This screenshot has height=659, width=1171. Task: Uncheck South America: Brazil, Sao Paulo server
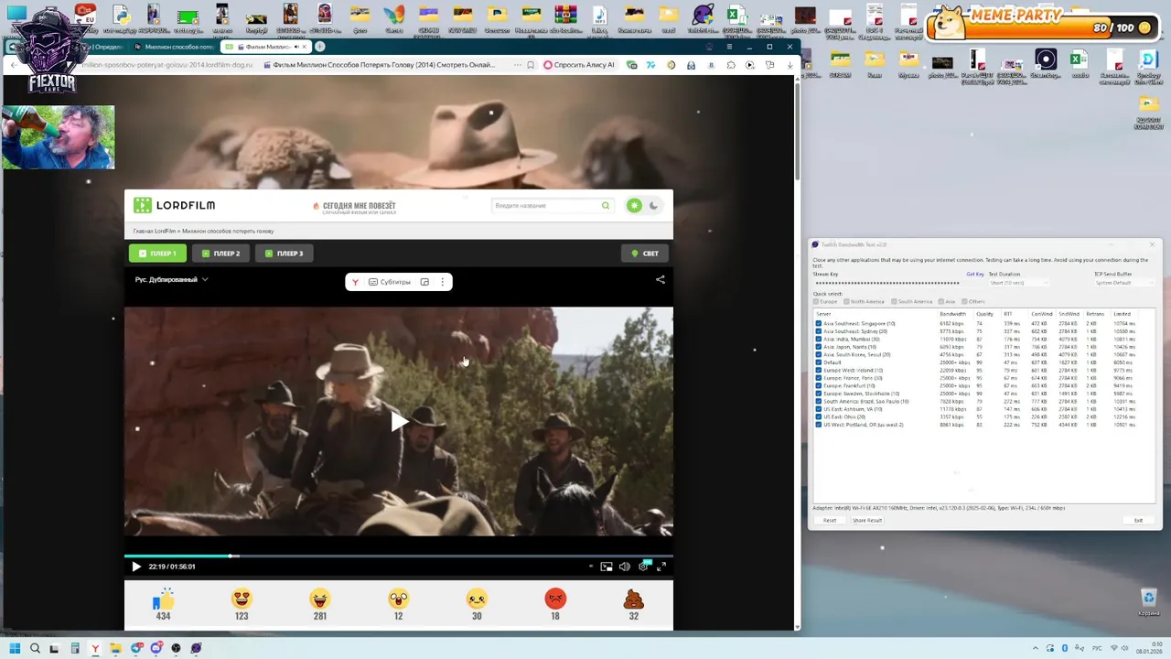click(x=818, y=402)
